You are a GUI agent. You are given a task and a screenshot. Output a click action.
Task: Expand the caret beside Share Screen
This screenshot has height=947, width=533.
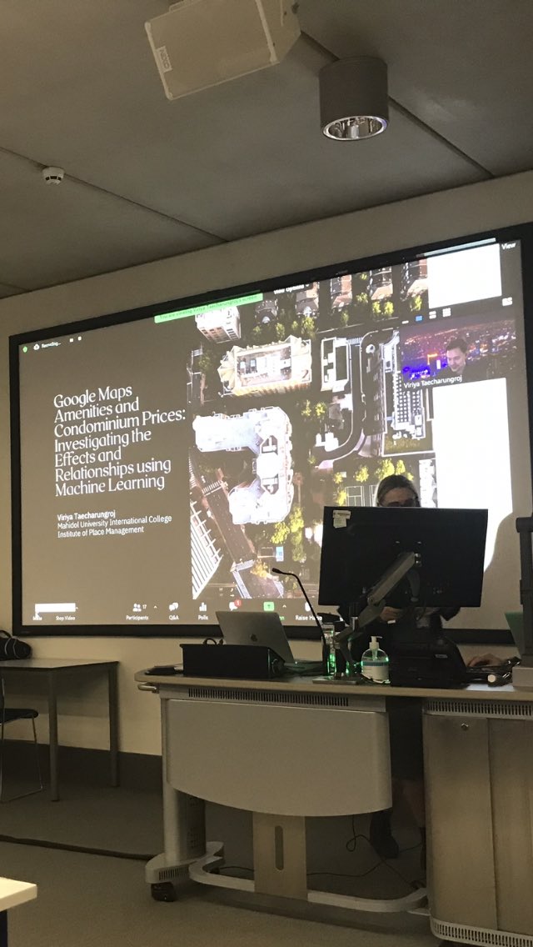284,606
